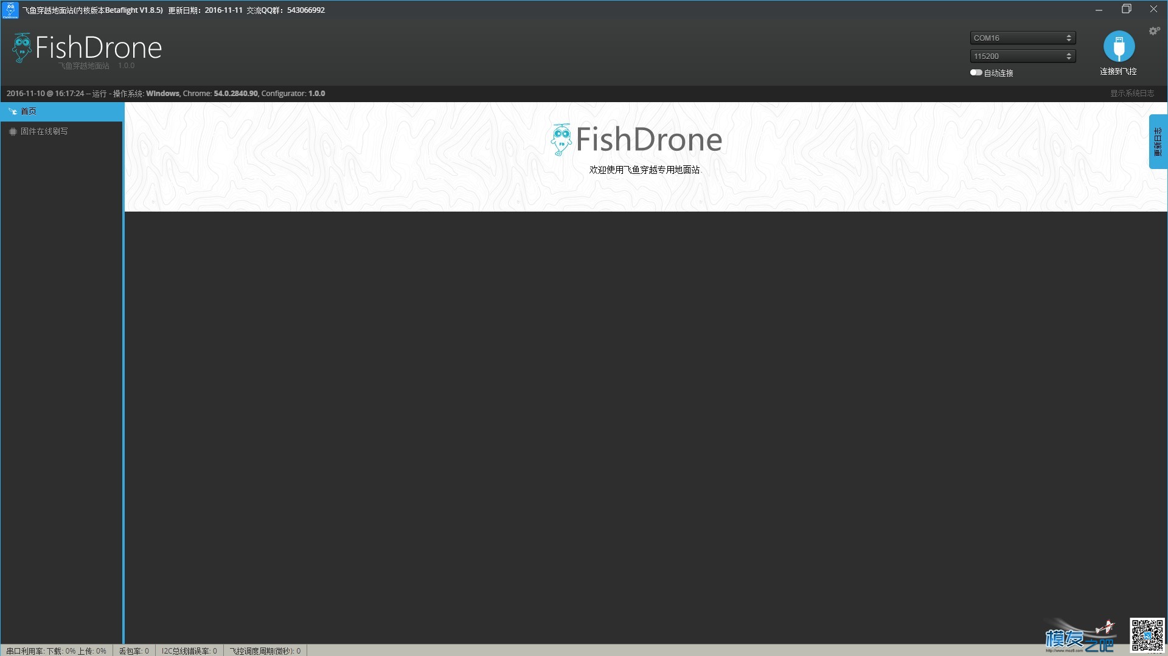Click the welcome text 欢迎使用飞鱼穿越专用地面站
1168x656 pixels.
point(644,170)
